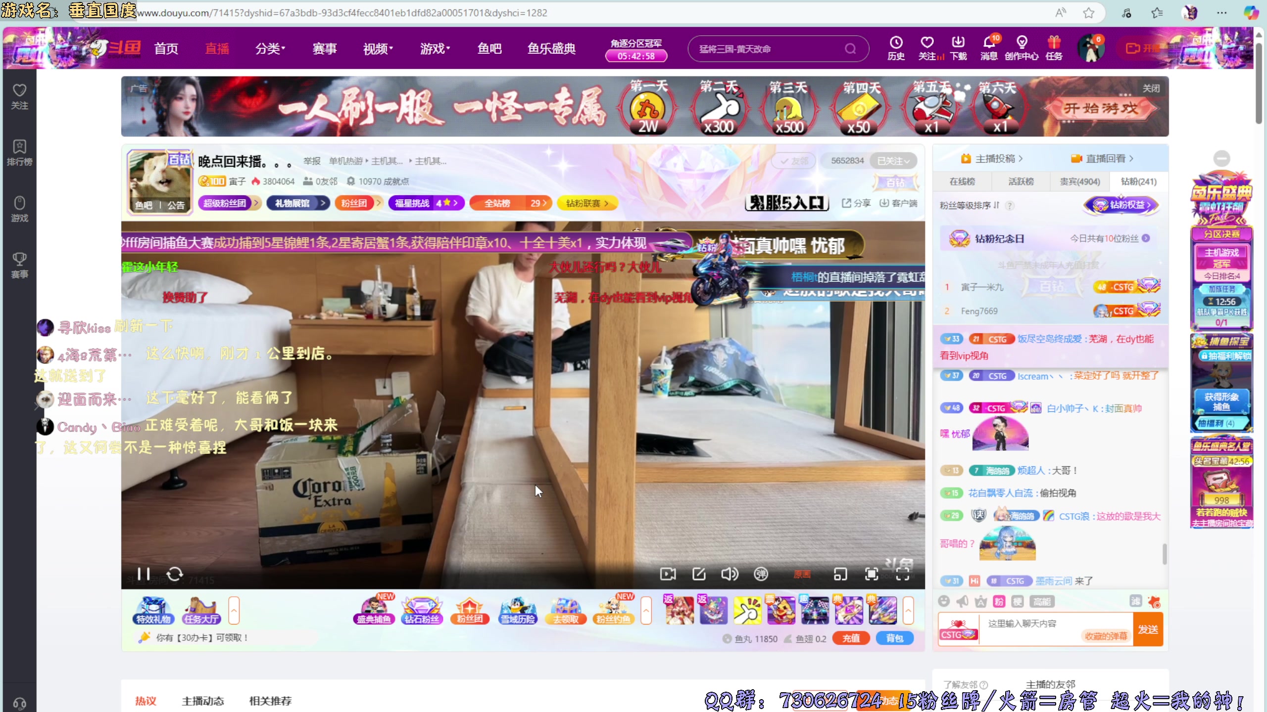Pause the live video
This screenshot has height=712, width=1267.
144,574
